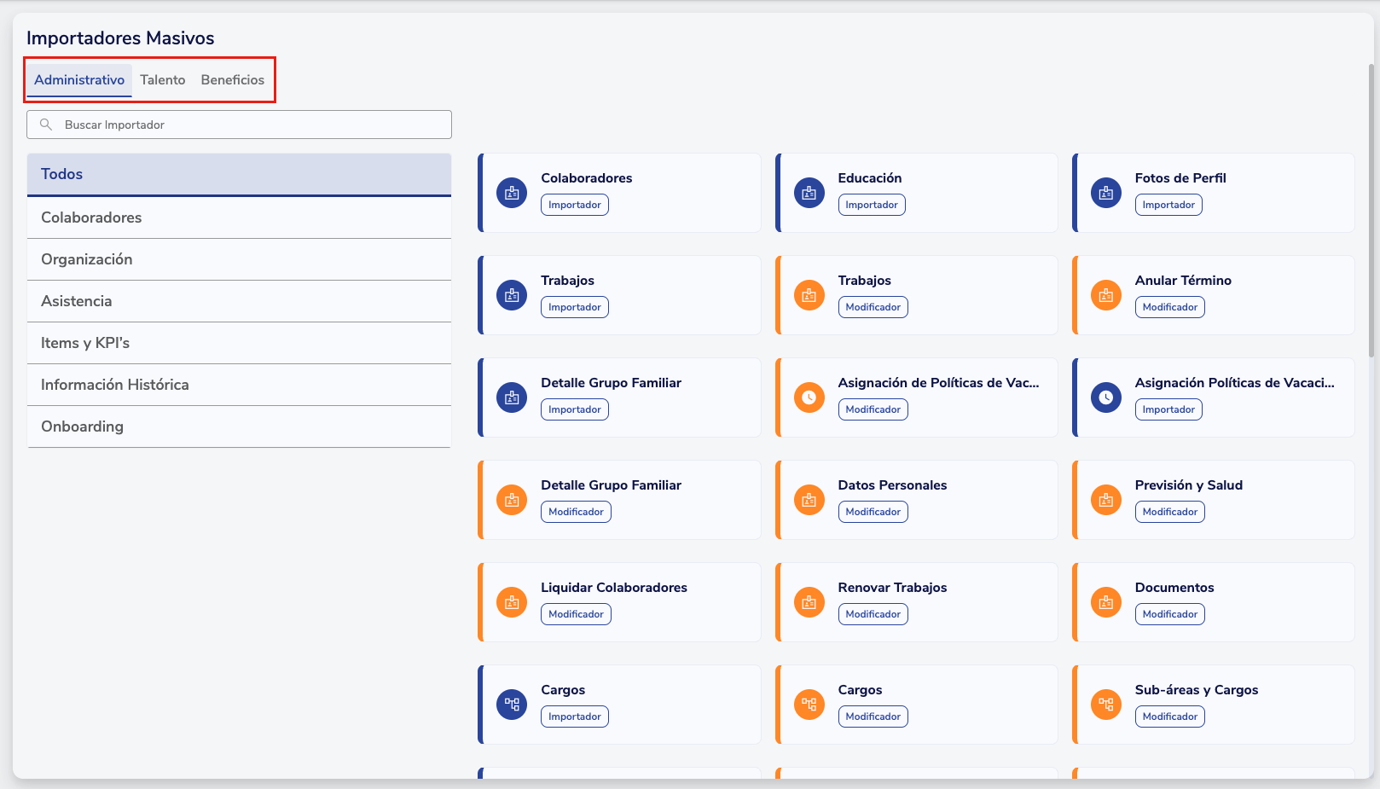
Task: Click the blue clock icon for Asignación Políticas importer
Action: coord(1105,397)
